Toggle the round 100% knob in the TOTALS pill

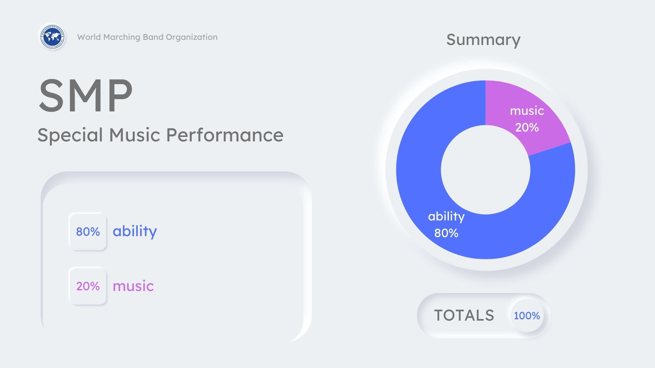527,316
